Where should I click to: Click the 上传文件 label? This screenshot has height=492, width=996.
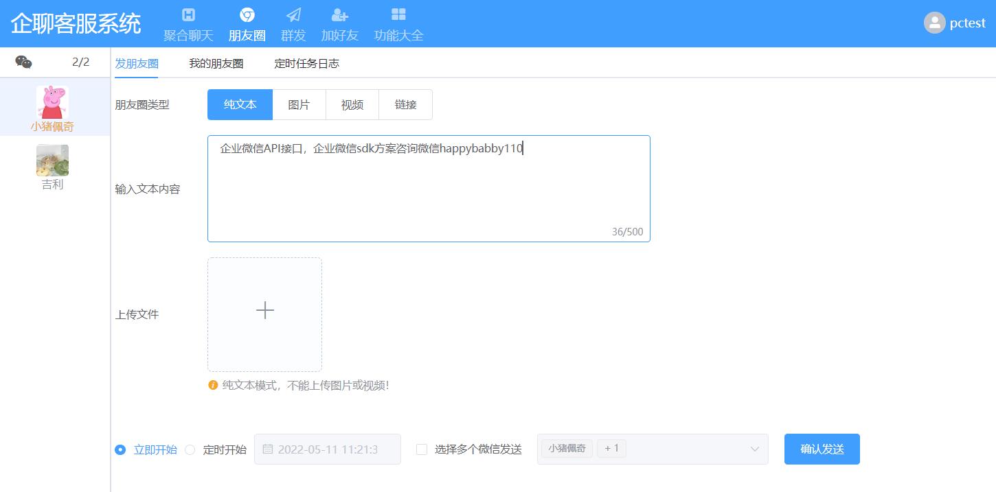click(x=137, y=314)
